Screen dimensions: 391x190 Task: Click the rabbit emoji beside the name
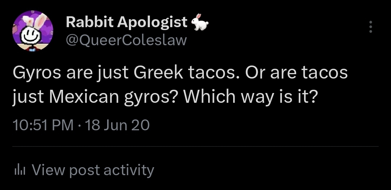point(200,22)
